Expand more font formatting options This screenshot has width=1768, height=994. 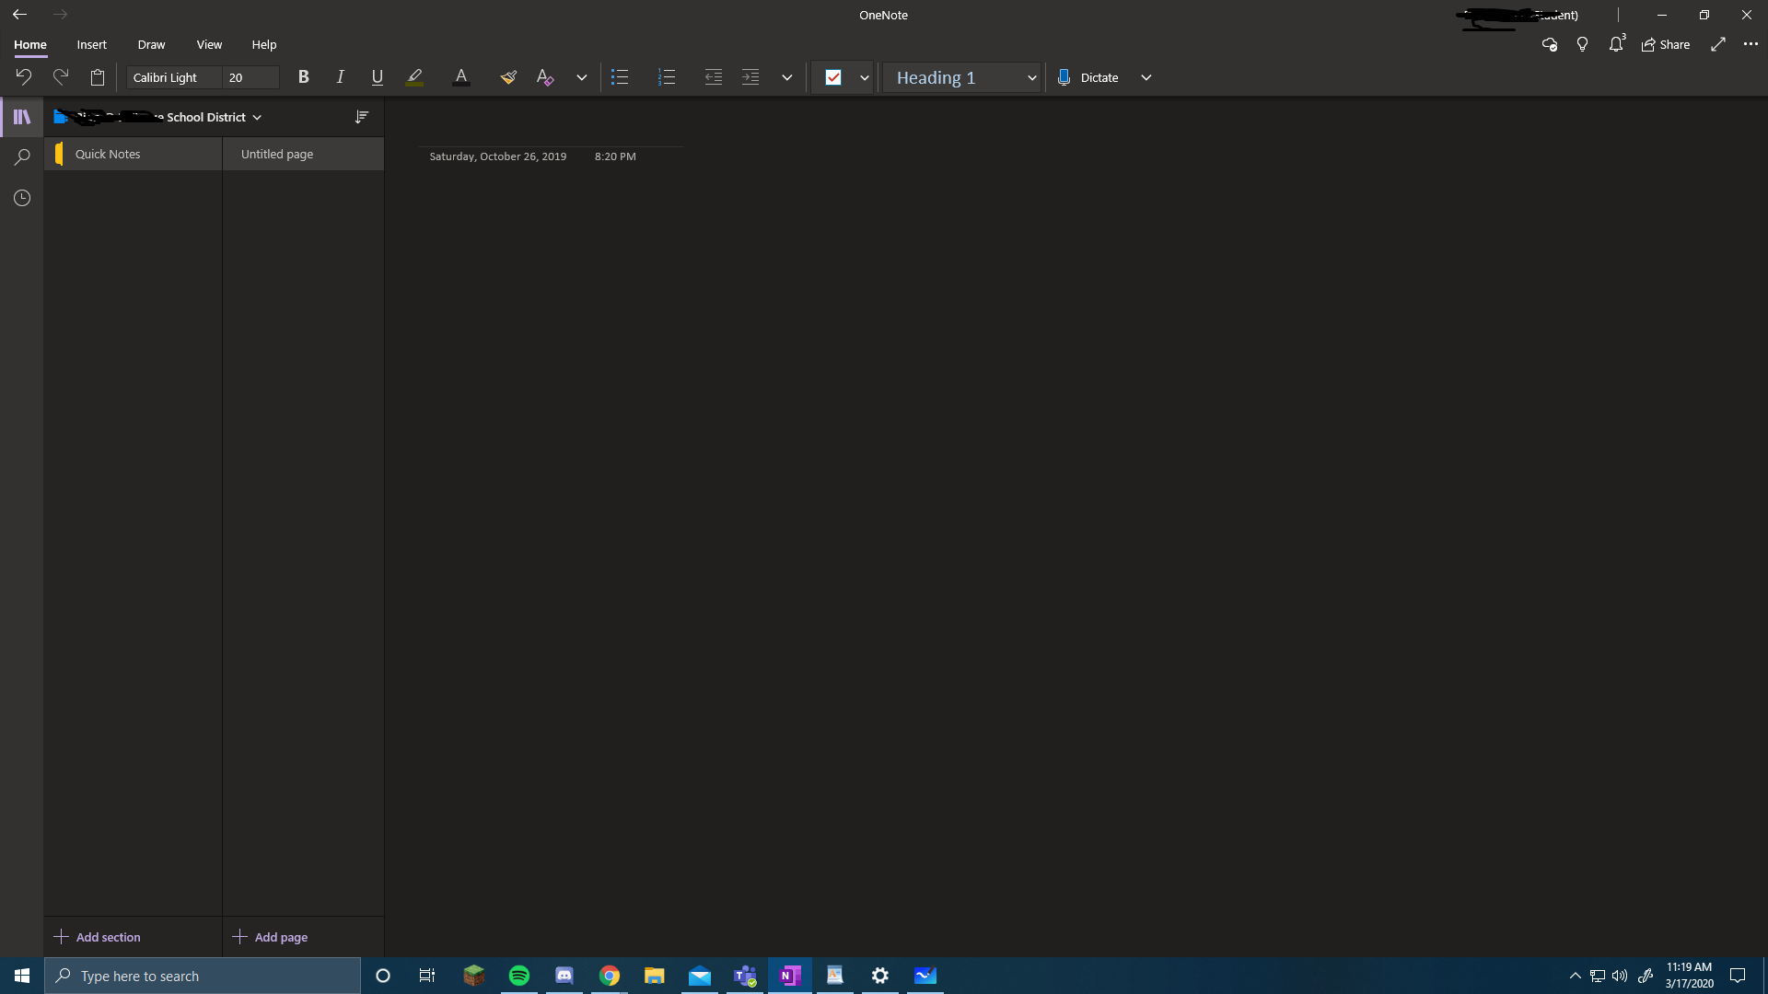581,77
